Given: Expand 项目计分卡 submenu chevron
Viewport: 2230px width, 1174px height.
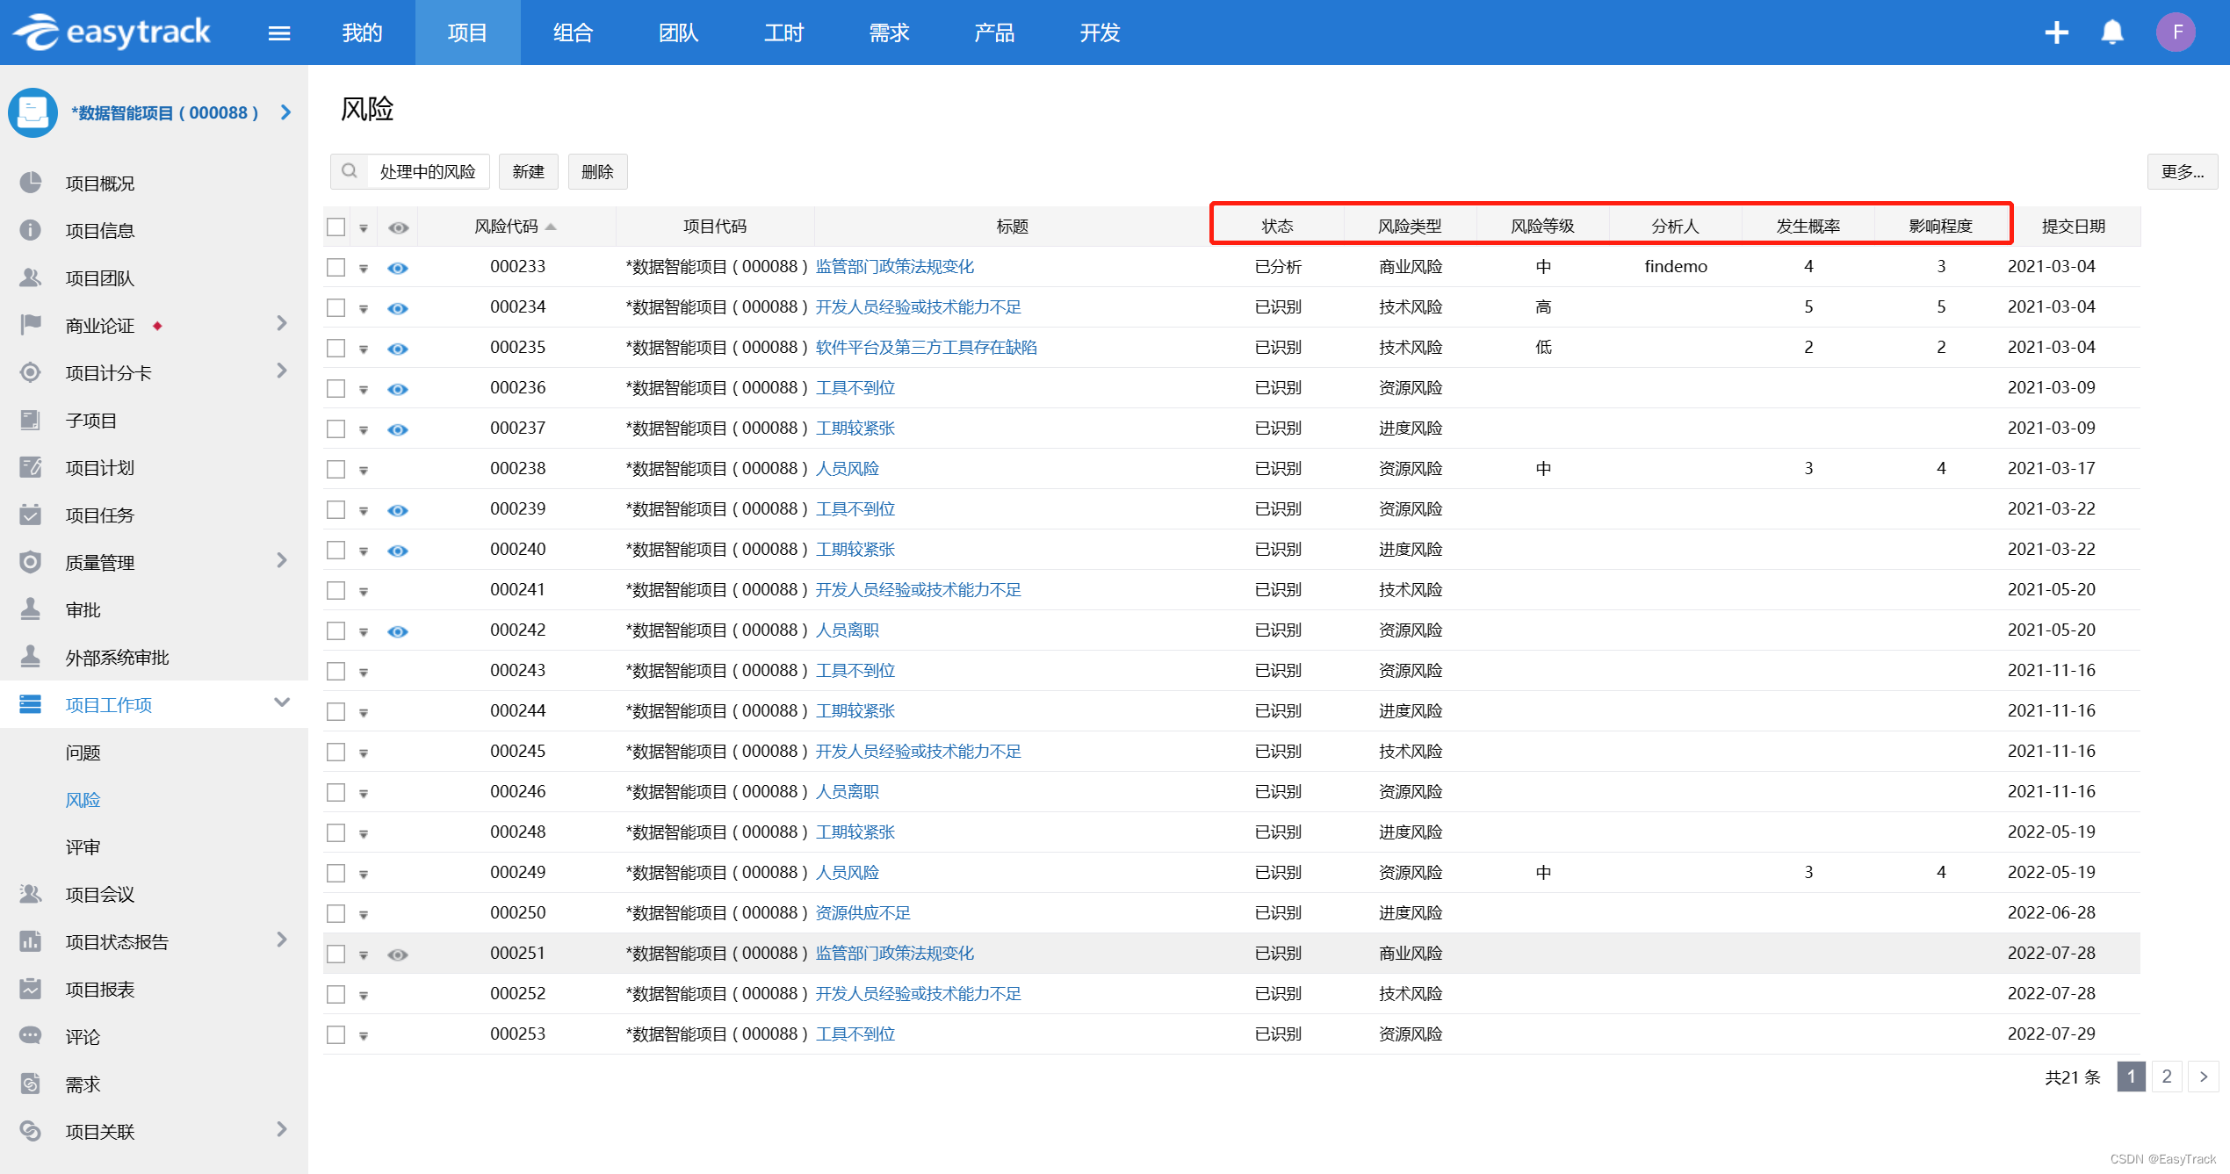Looking at the screenshot, I should (x=282, y=371).
